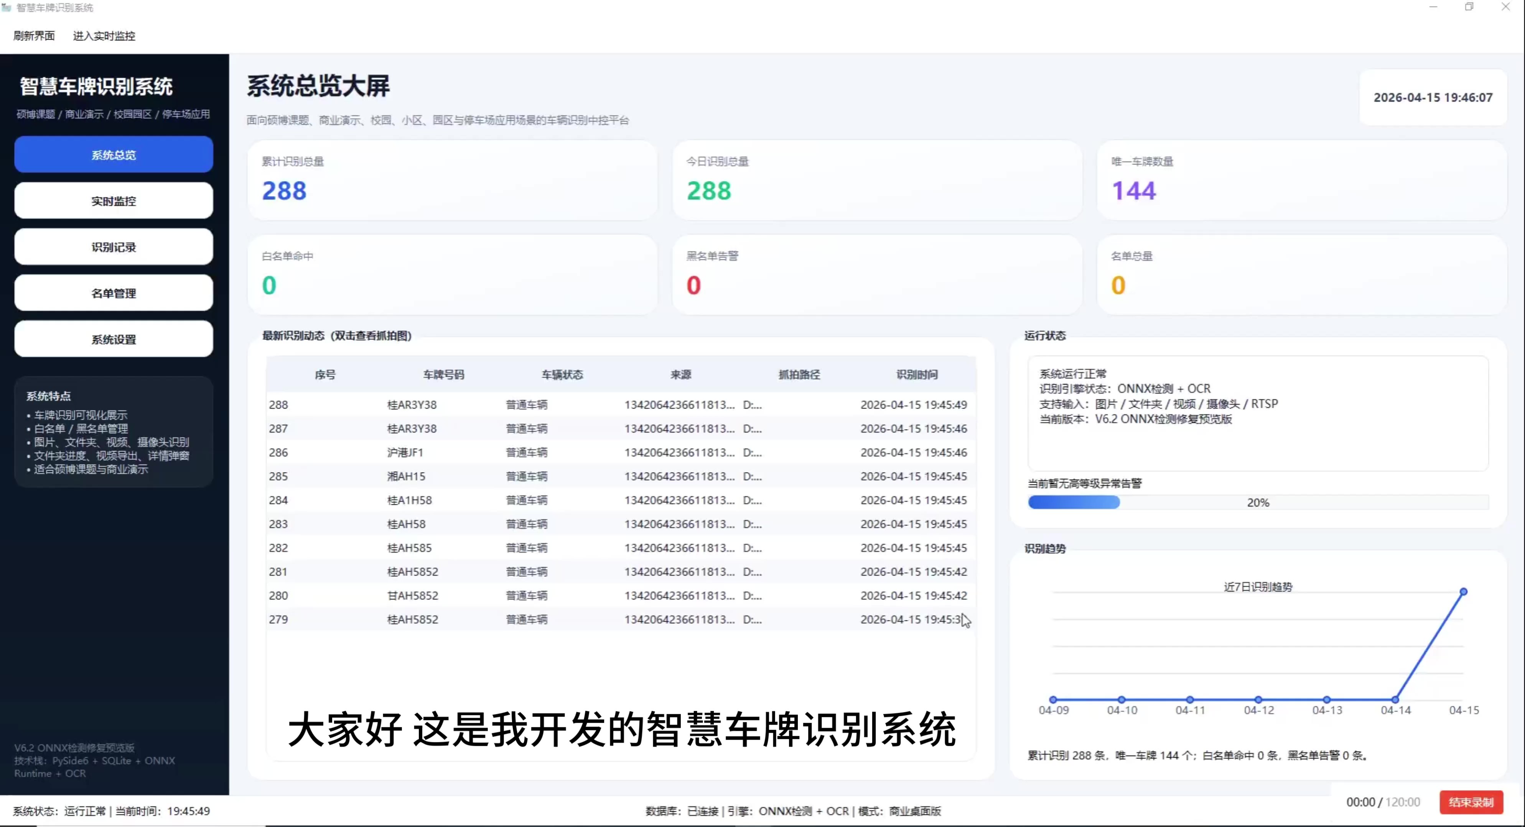Click the red 结束录制 button
Viewport: 1525px width, 827px height.
point(1471,802)
